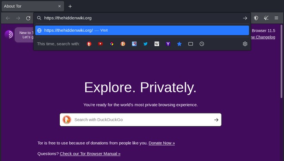The width and height of the screenshot is (284, 161).
Task: Search with orange DuckDuckGo icon
Action: tap(123, 44)
